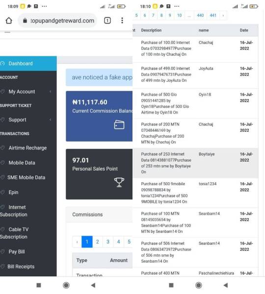The width and height of the screenshot is (265, 294).
Task: Click the next page arrow after 441
Action: point(223,15)
